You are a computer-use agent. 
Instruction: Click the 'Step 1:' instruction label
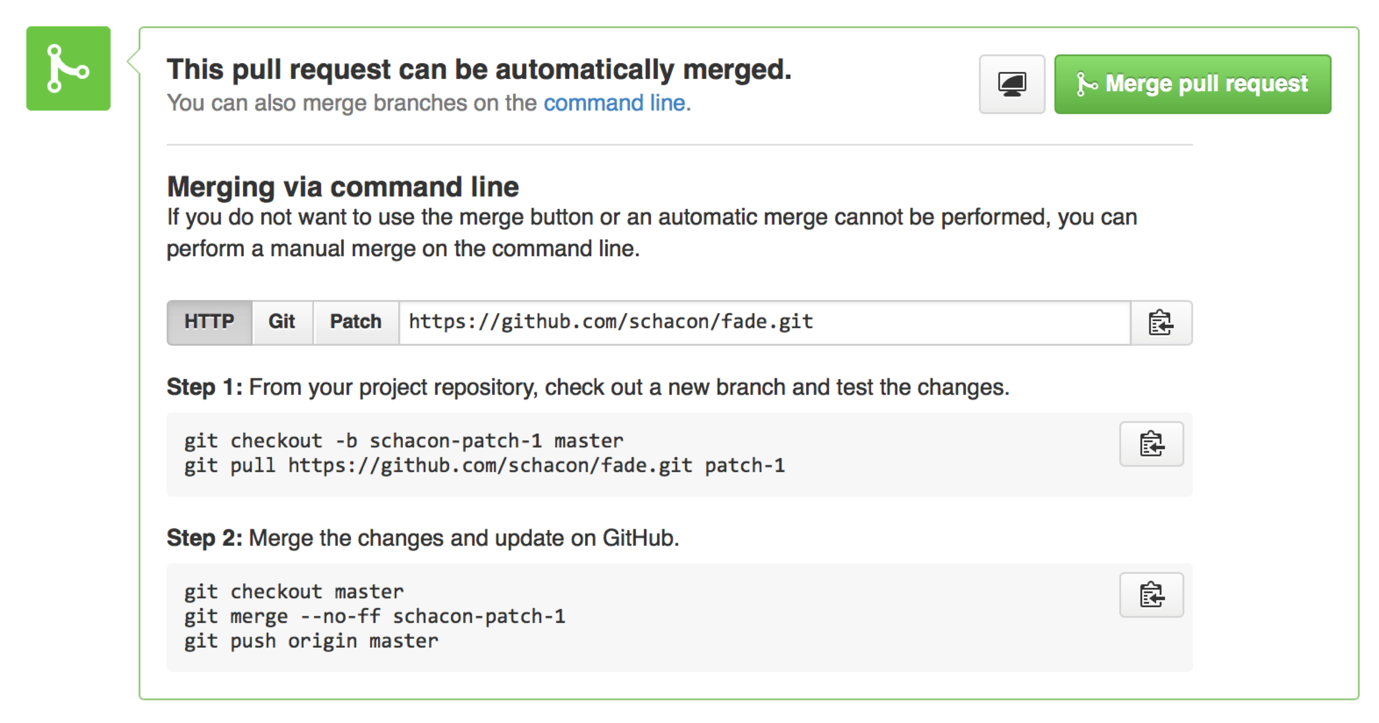click(204, 387)
